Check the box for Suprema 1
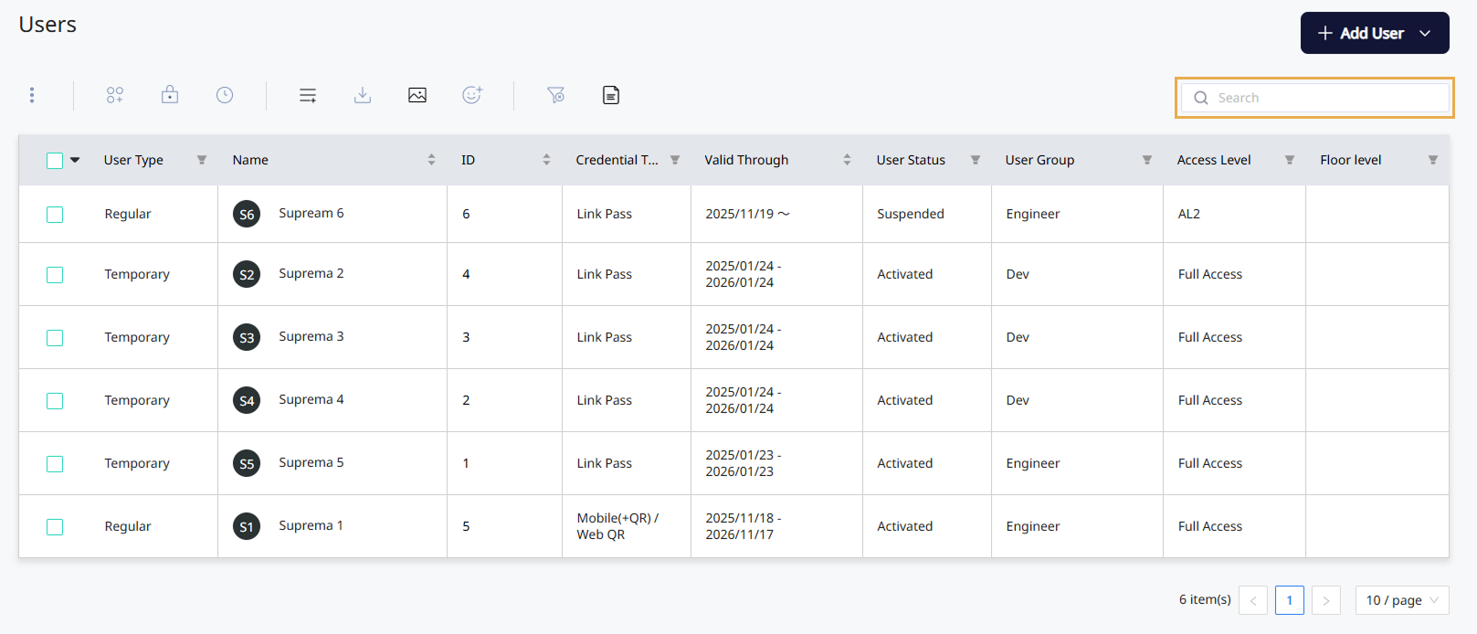 (55, 527)
